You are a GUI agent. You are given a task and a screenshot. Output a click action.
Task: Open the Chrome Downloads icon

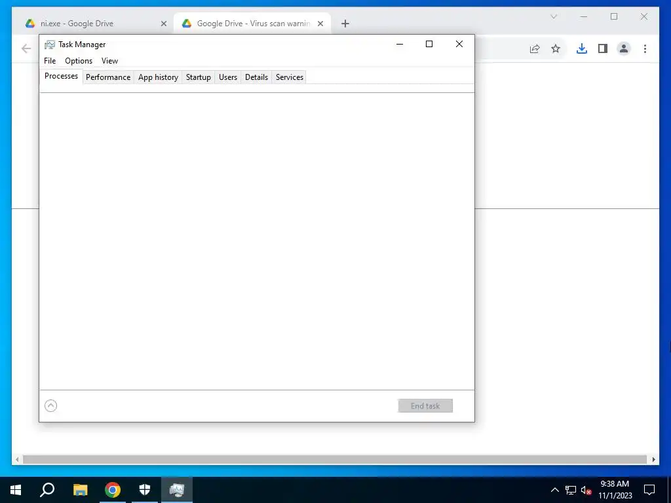click(582, 48)
